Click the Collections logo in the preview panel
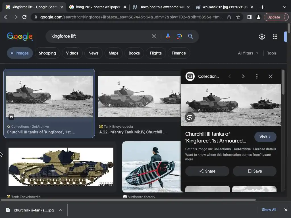 pos(190,76)
